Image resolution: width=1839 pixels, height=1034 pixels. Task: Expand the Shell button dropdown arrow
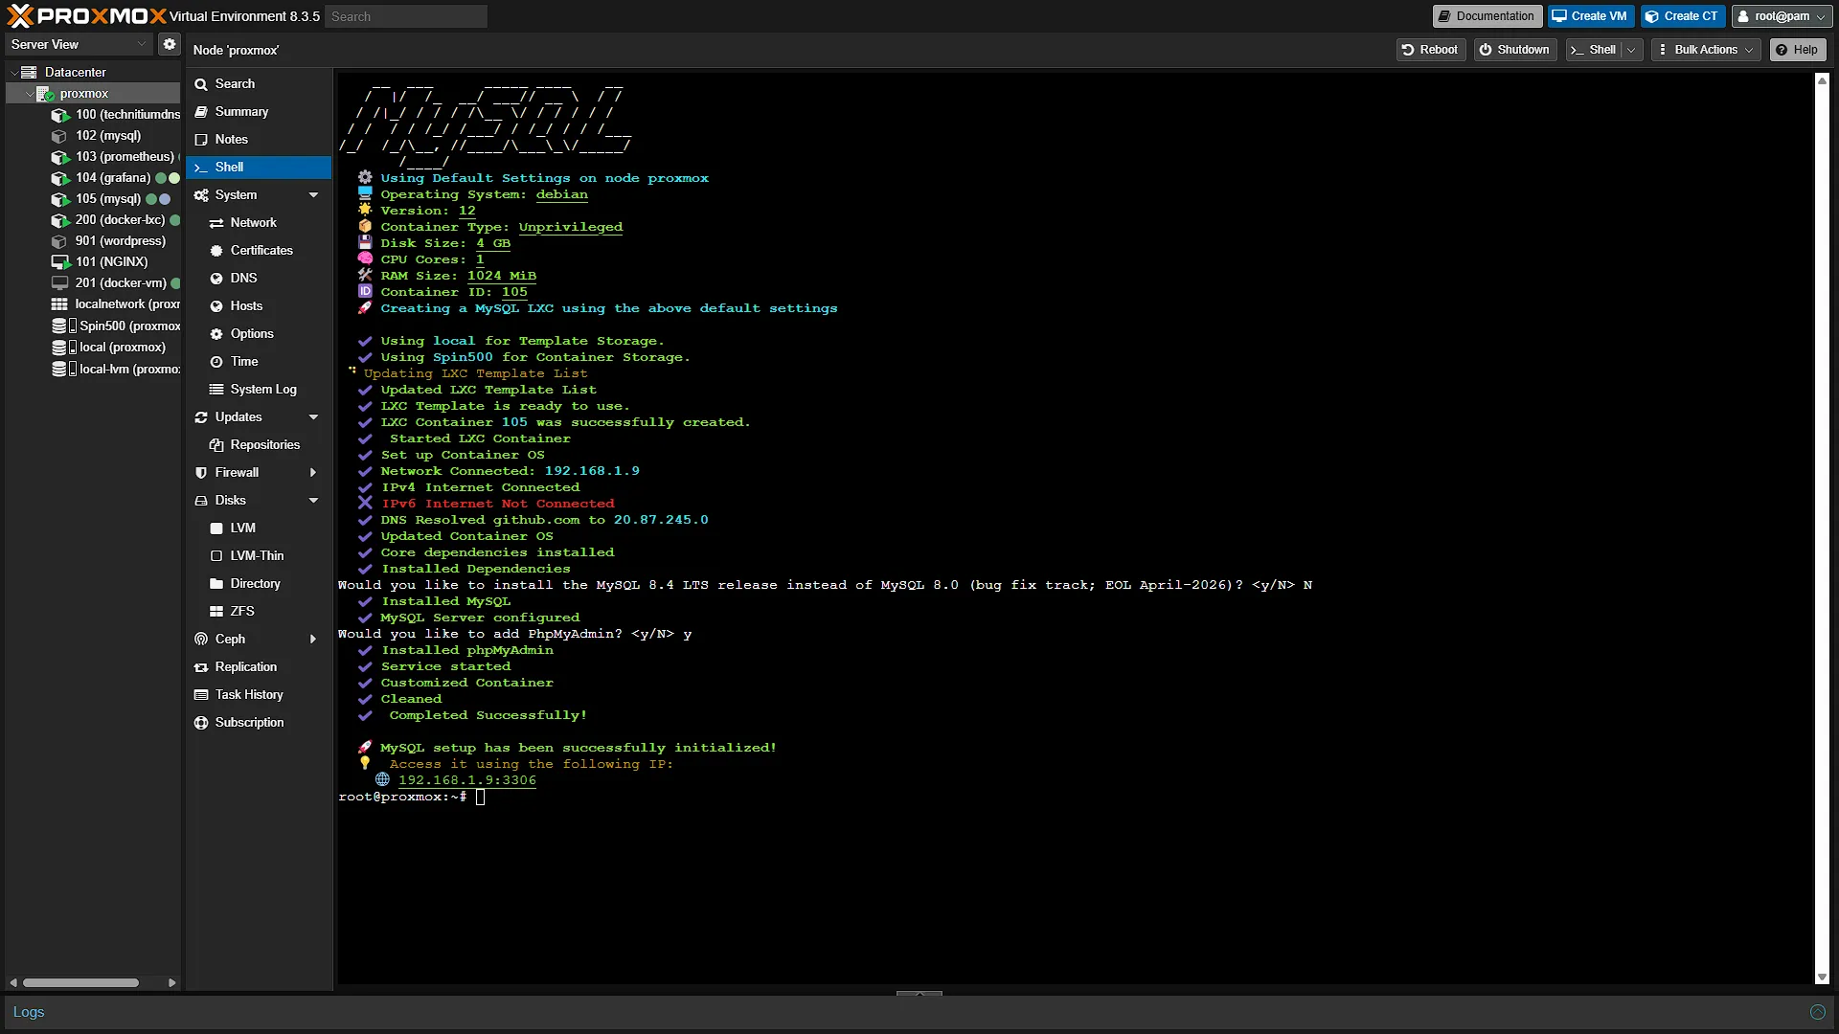click(1631, 50)
